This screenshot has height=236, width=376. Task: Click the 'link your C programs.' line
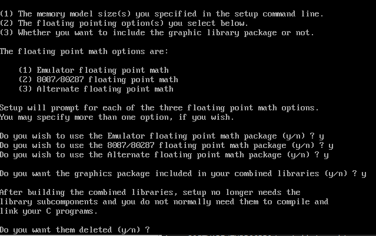[x=48, y=211]
